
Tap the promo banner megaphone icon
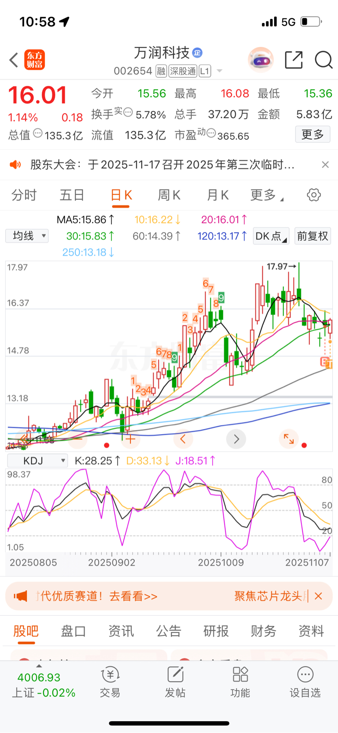[21, 596]
